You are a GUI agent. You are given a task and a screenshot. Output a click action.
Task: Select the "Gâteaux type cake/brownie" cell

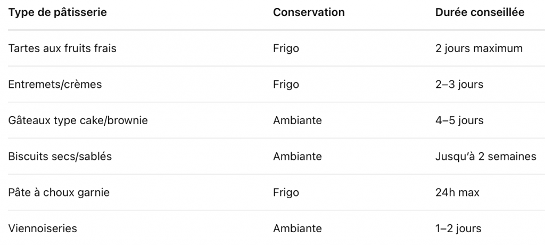[78, 120]
